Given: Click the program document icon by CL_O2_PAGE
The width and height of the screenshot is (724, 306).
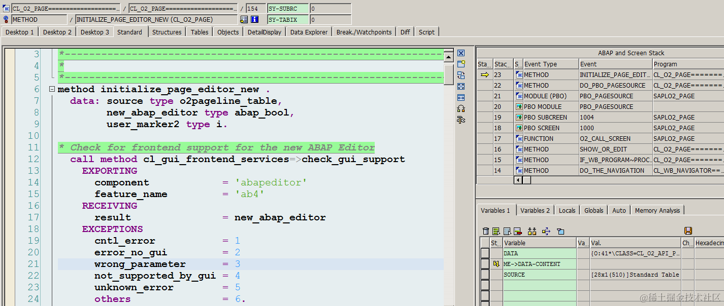Looking at the screenshot, I should pos(6,9).
